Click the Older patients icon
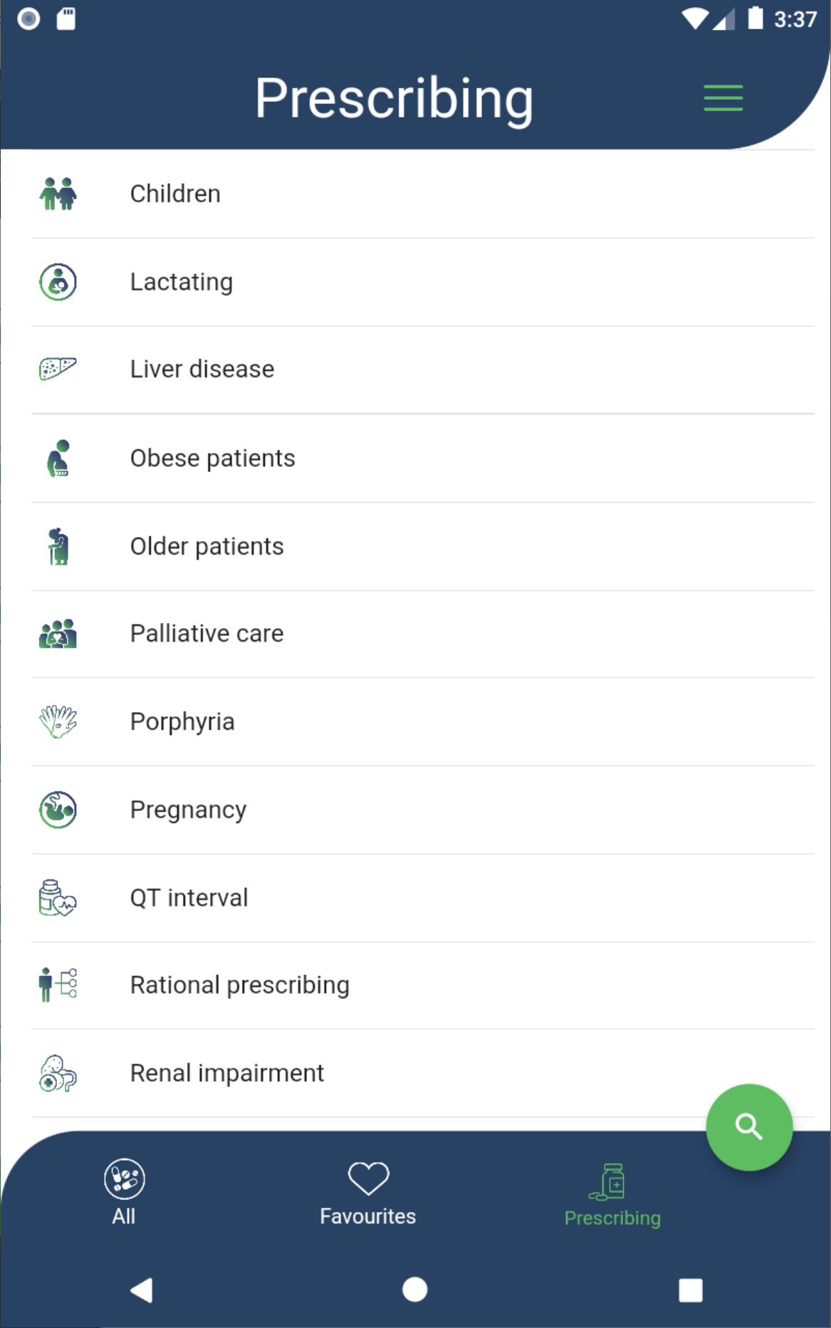Image resolution: width=831 pixels, height=1328 pixels. click(x=58, y=546)
